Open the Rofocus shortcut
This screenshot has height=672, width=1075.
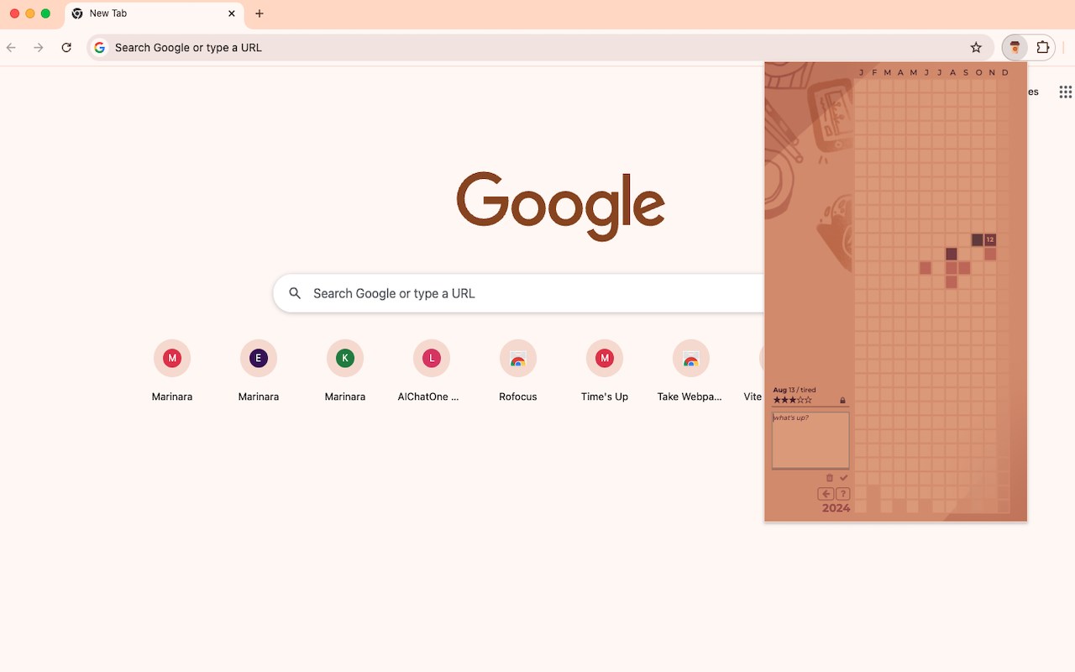tap(518, 370)
